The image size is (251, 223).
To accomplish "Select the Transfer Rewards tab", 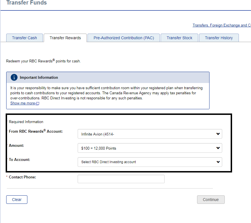I will click(65, 38).
